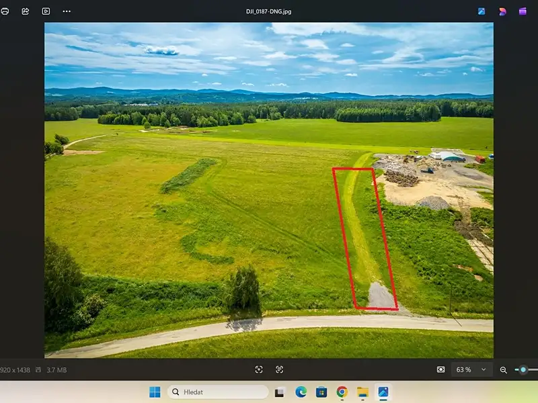
Task: Open Microsoft Store from the taskbar
Action: (x=321, y=392)
